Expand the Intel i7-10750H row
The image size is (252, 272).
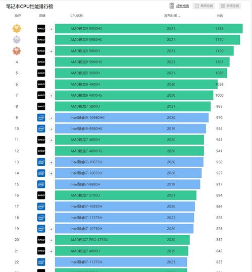pos(51,229)
